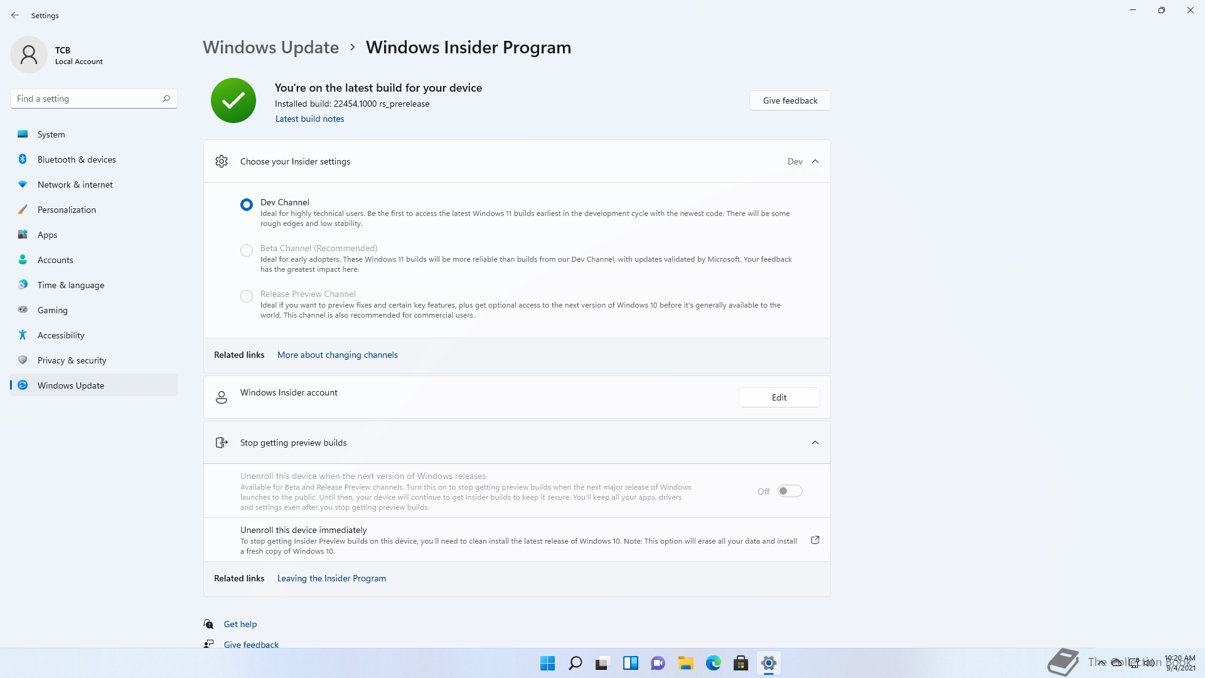Collapse Stop getting preview builds section
Viewport: 1205px width, 678px height.
tap(815, 443)
